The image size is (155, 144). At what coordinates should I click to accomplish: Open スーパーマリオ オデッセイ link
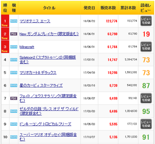tap(48, 137)
